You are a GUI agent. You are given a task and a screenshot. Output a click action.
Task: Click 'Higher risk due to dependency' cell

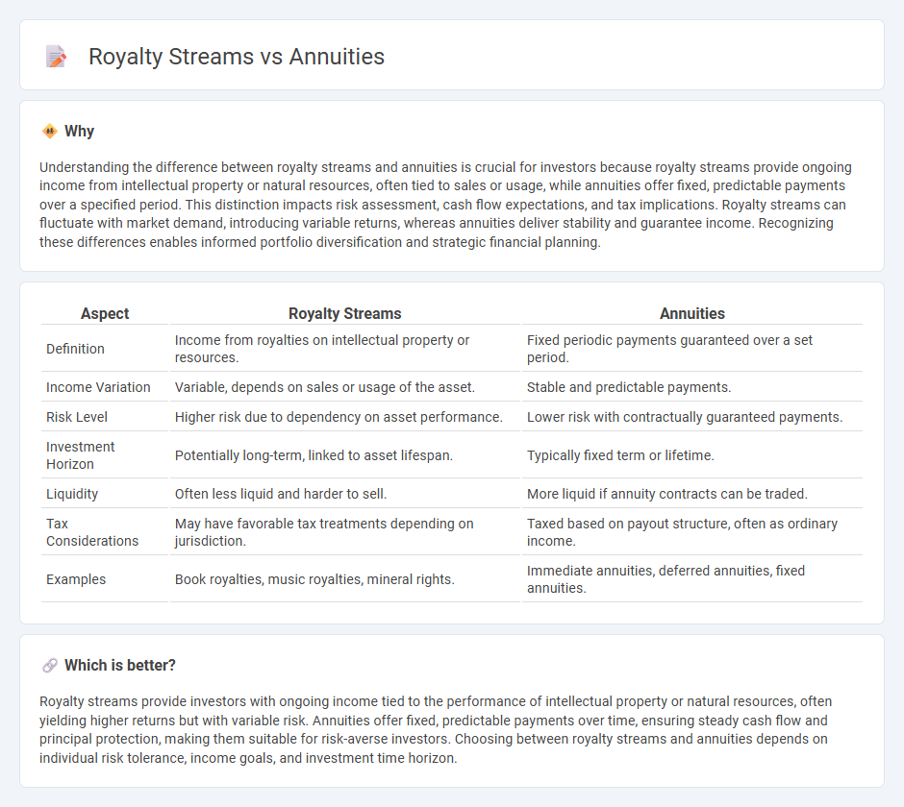tap(344, 417)
